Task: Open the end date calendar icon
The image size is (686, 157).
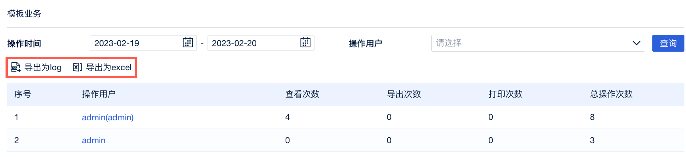Action: coord(305,43)
